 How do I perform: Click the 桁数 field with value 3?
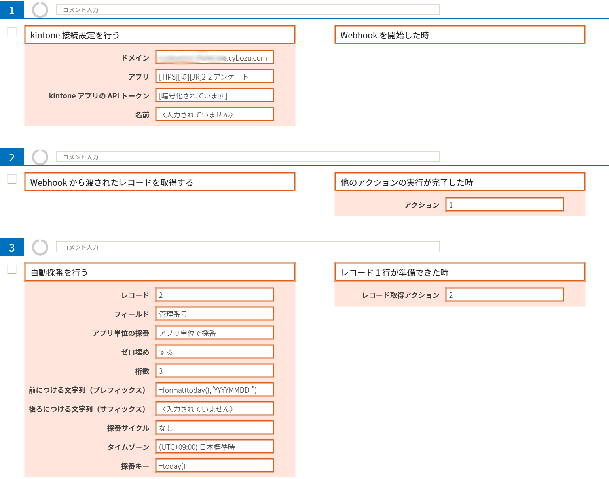click(214, 371)
